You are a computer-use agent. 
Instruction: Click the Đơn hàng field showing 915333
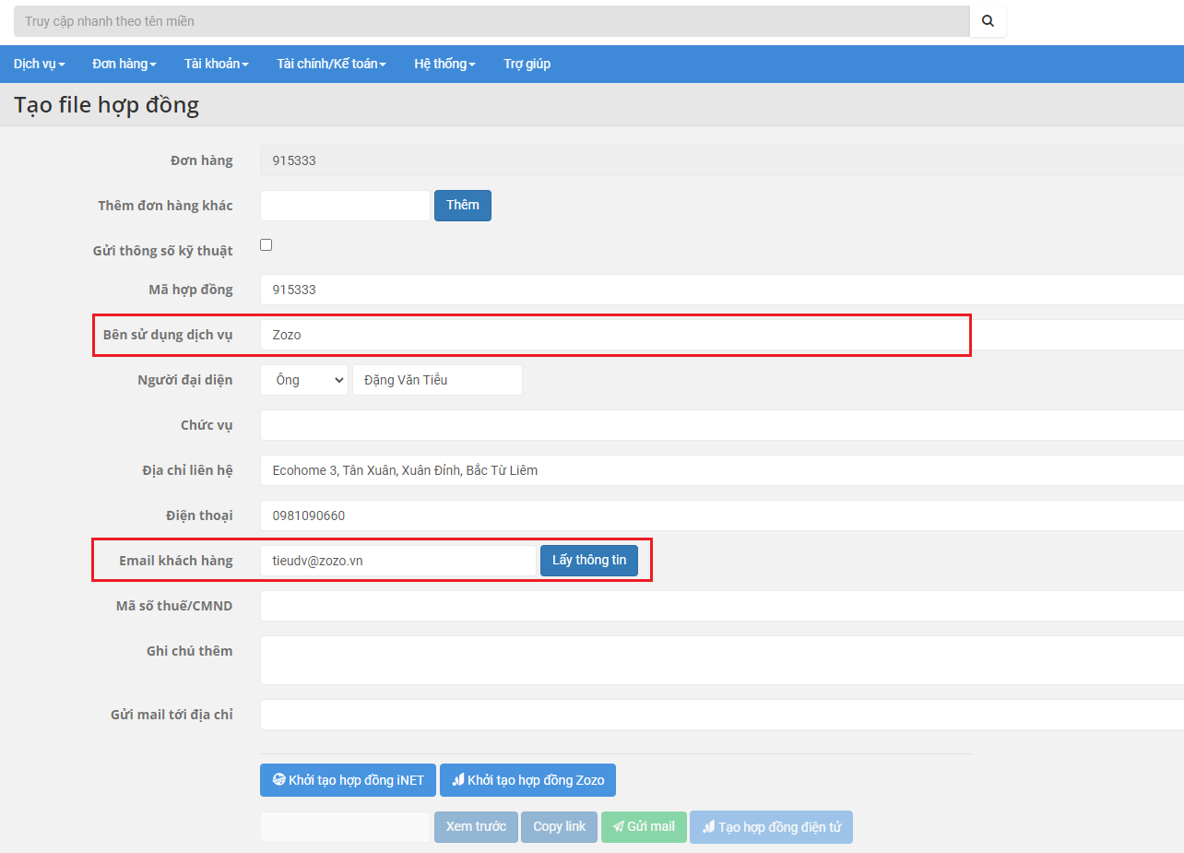(x=722, y=160)
